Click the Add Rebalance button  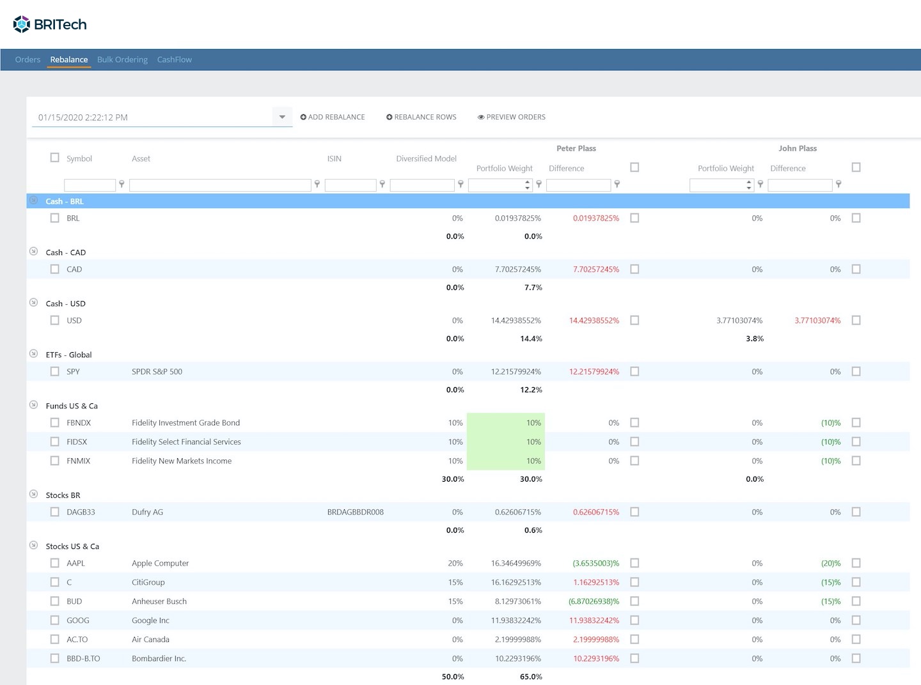tap(333, 117)
